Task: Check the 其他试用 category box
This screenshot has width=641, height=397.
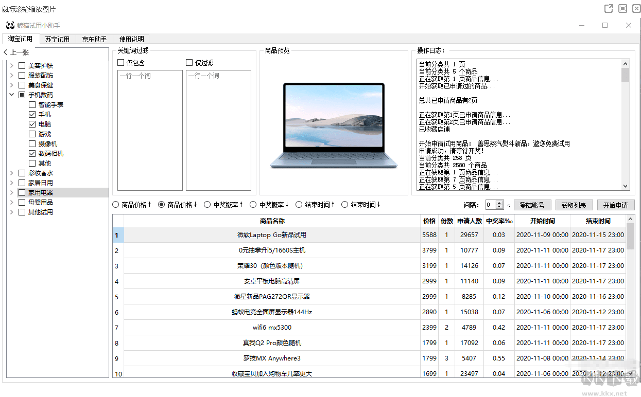Action: click(x=22, y=212)
